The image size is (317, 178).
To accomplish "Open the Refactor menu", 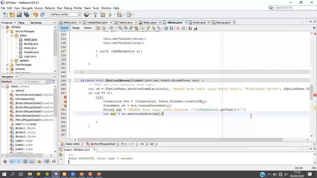I will (50, 8).
